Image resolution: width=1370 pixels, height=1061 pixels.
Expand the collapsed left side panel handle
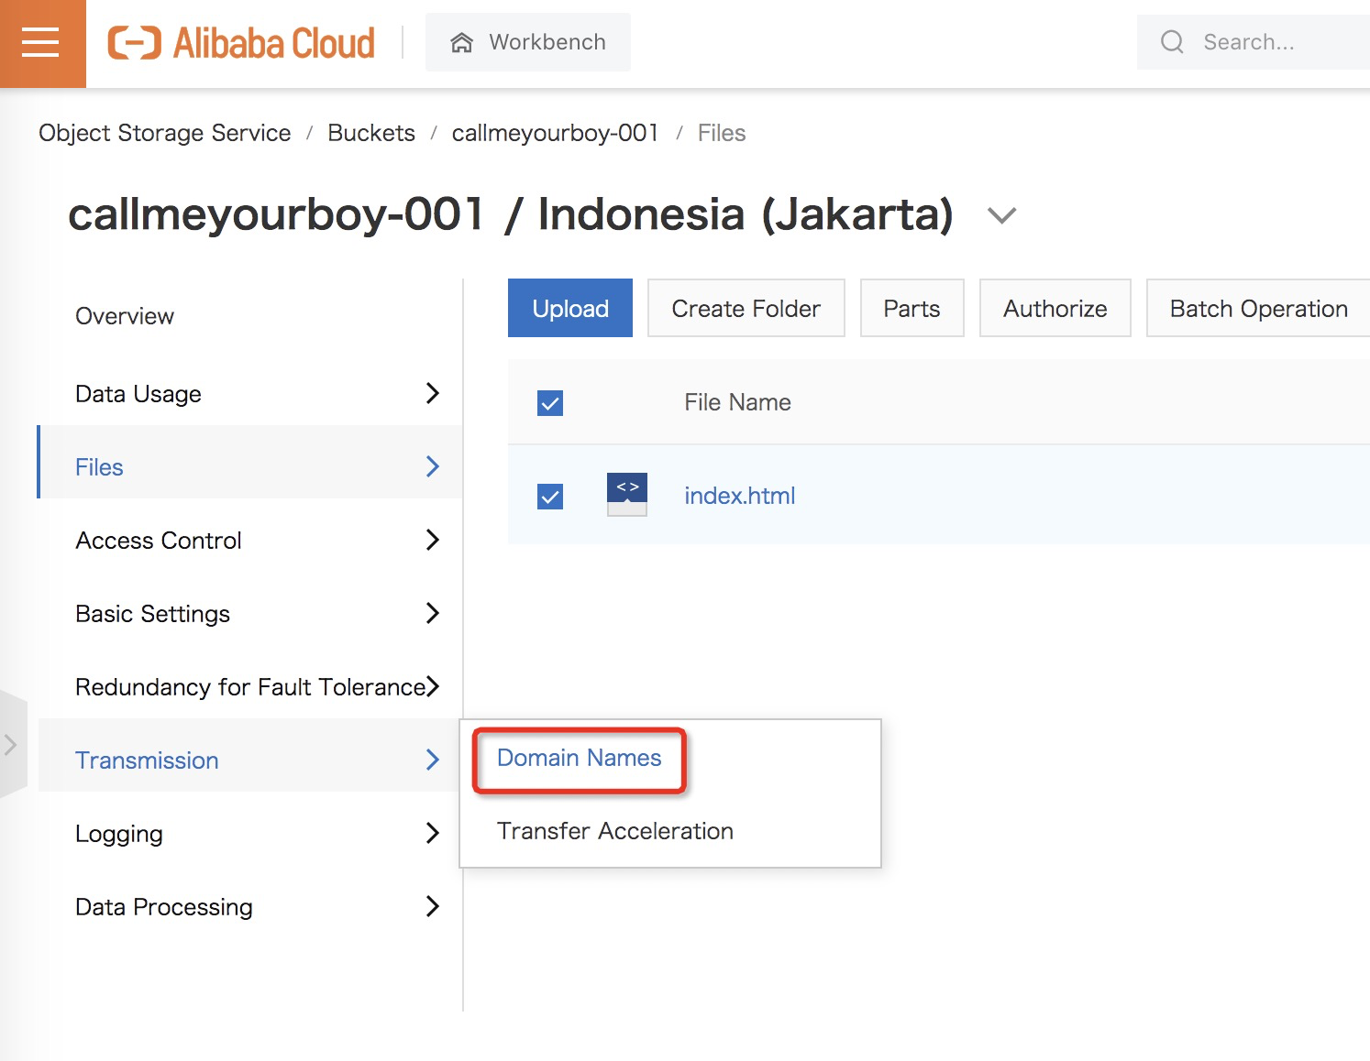(12, 745)
